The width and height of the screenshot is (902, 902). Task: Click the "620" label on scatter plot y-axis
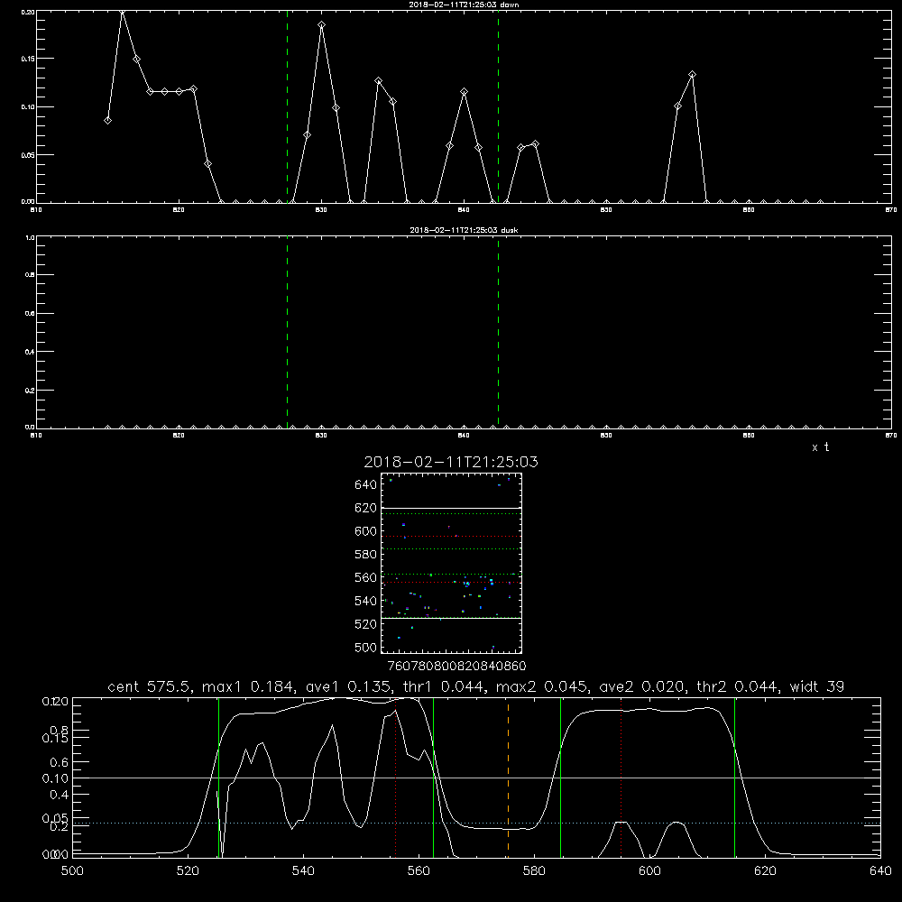pos(366,508)
